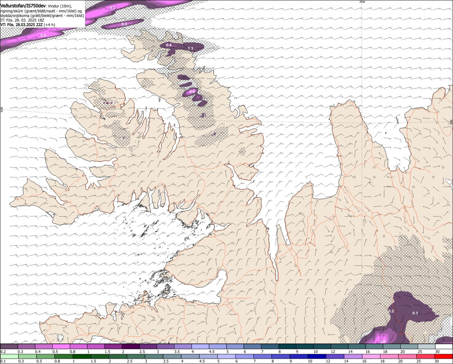Click the 0.2 value in the southeast snow patch
The height and width of the screenshot is (364, 453).
tap(391, 311)
